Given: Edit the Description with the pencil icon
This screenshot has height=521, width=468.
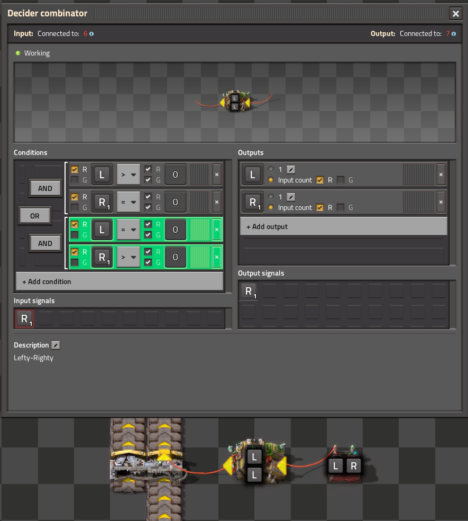Looking at the screenshot, I should click(56, 345).
